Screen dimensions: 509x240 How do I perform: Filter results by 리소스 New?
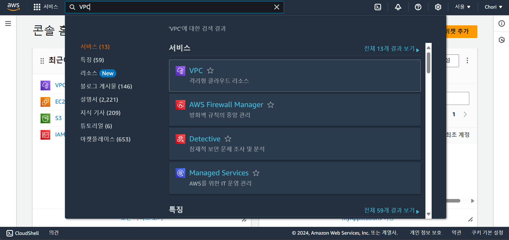[x=98, y=73]
